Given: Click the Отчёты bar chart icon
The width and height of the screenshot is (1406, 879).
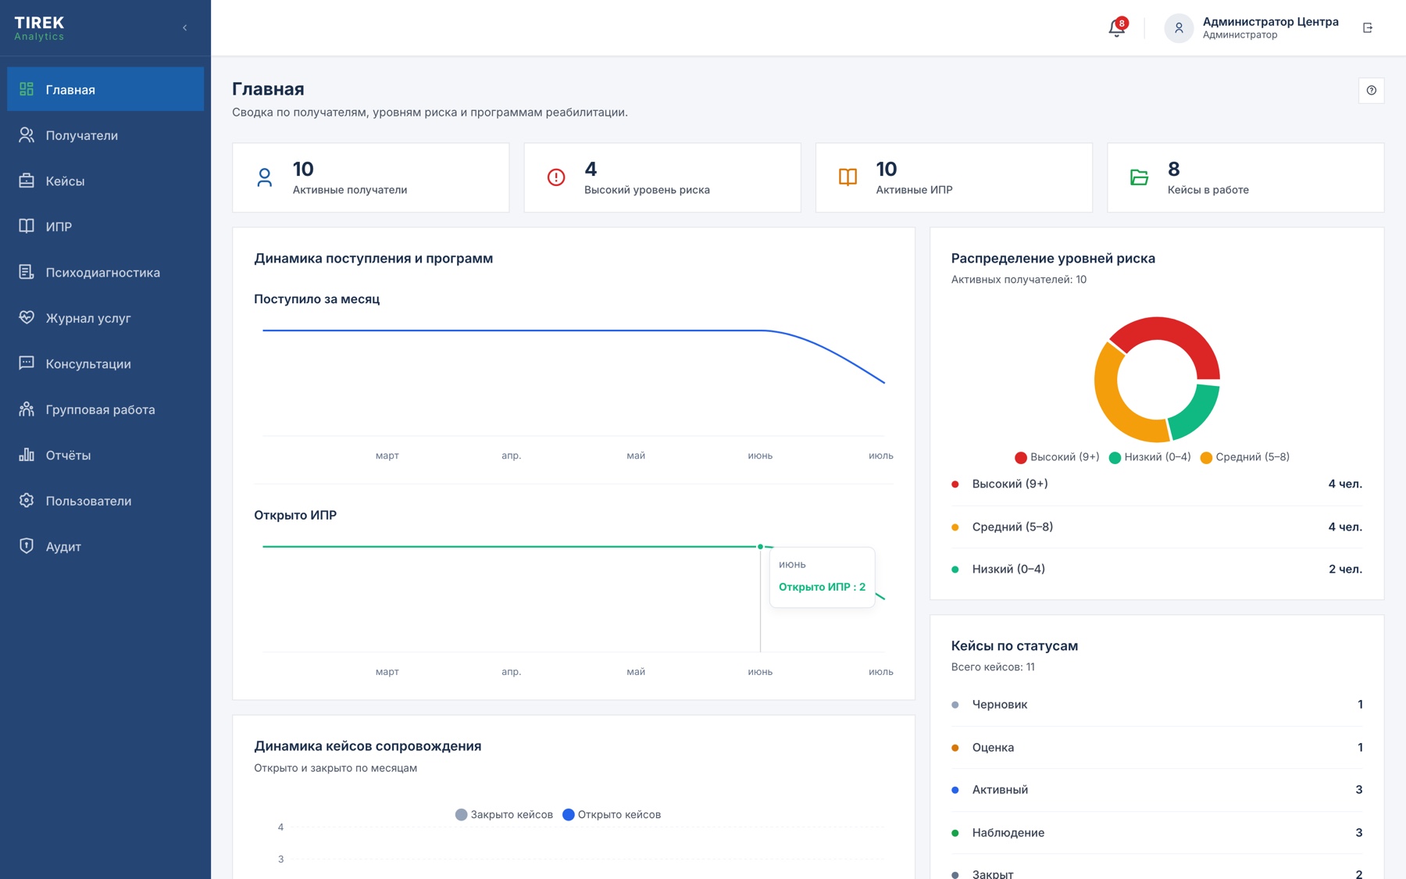Looking at the screenshot, I should point(27,455).
